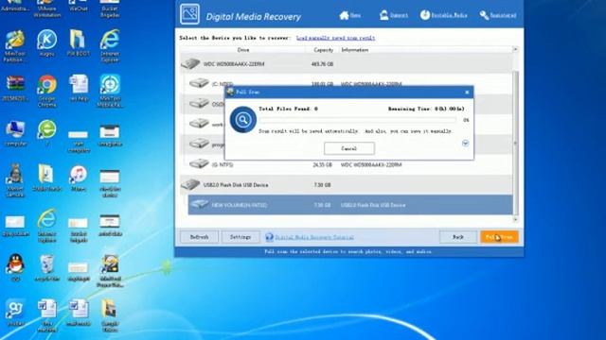Image resolution: width=606 pixels, height=340 pixels.
Task: Click the Capacity column header
Action: [x=323, y=50]
